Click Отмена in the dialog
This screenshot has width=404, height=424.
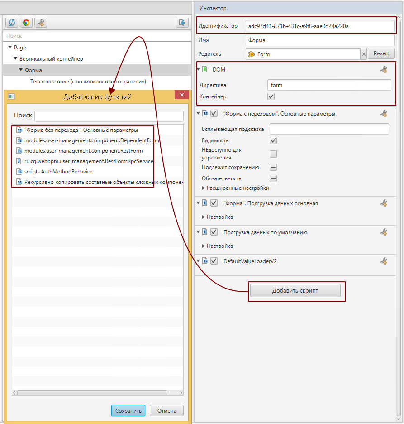[x=166, y=411]
